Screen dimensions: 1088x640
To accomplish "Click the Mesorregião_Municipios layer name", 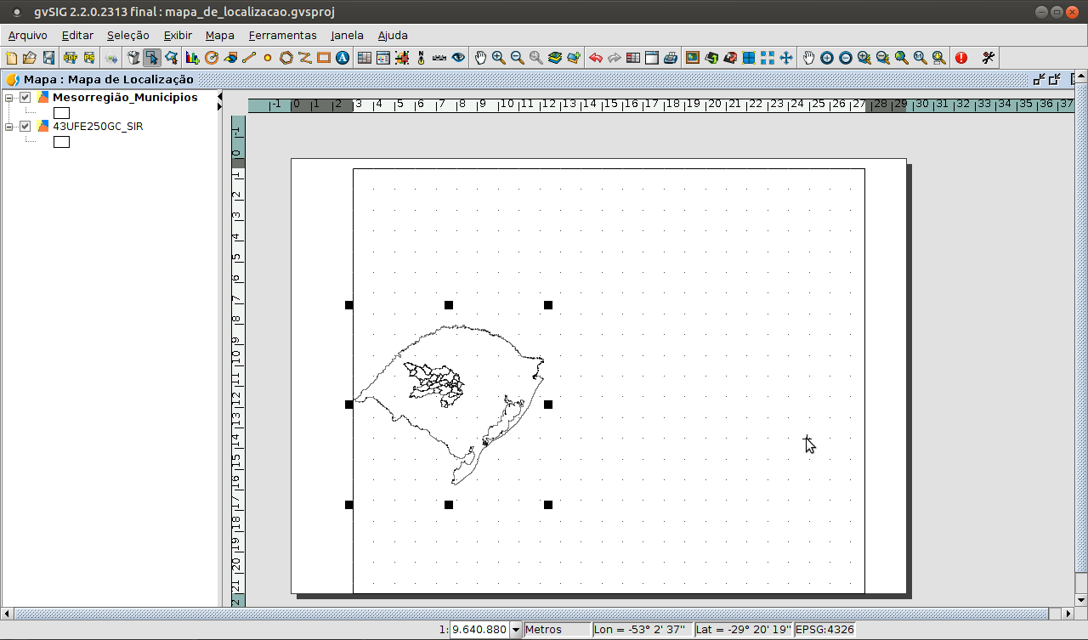I will click(125, 98).
